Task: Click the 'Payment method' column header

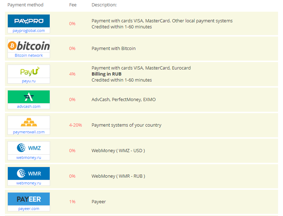Action: pos(26,5)
